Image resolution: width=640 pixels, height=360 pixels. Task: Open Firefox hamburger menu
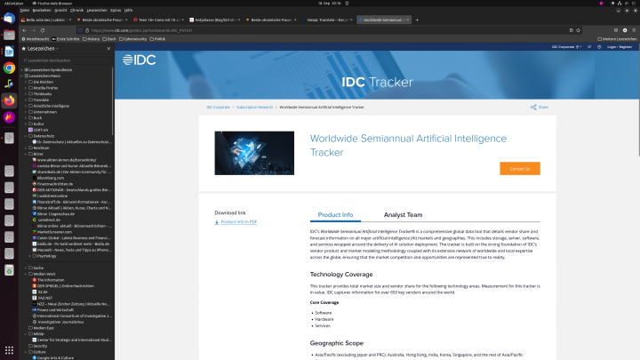click(634, 30)
